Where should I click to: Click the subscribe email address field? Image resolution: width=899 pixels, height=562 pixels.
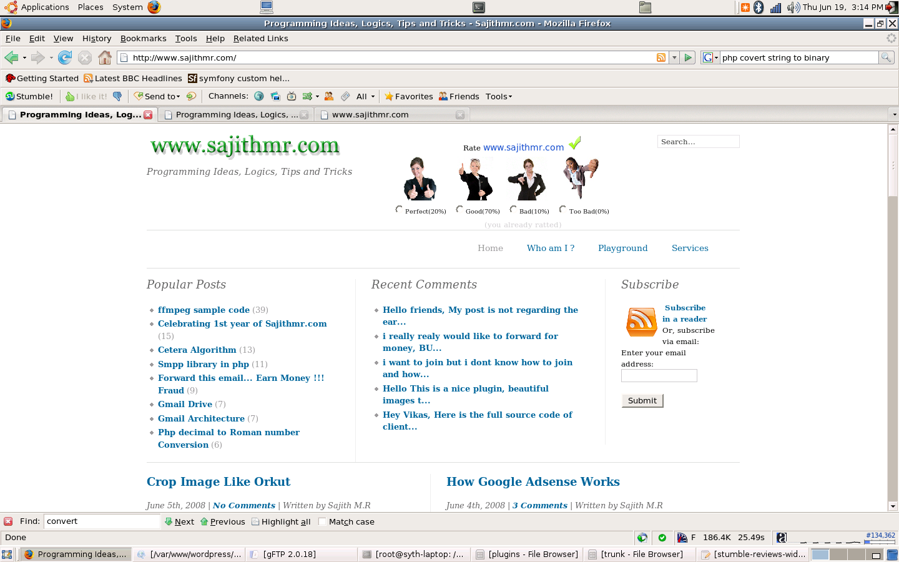(x=659, y=376)
